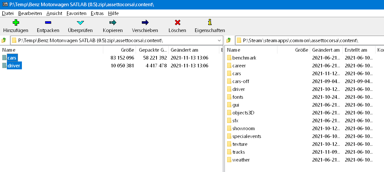Viewport: 384px width, 172px height.
Task: Select the cars folder name in right panel
Action: 237,74
